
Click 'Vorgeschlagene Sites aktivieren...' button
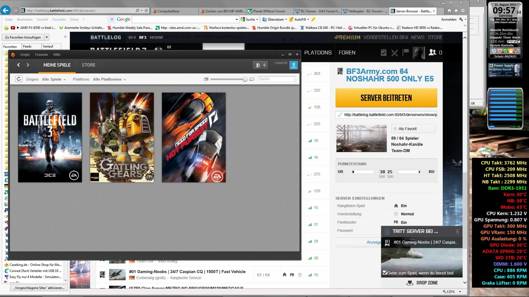[x=39, y=288]
